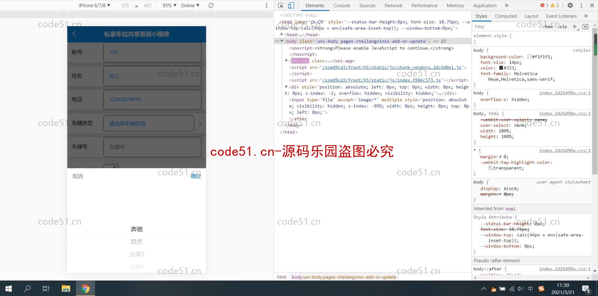The image size is (598, 296).
Task: Click the Sogou input method tray icon
Action: coord(541,289)
